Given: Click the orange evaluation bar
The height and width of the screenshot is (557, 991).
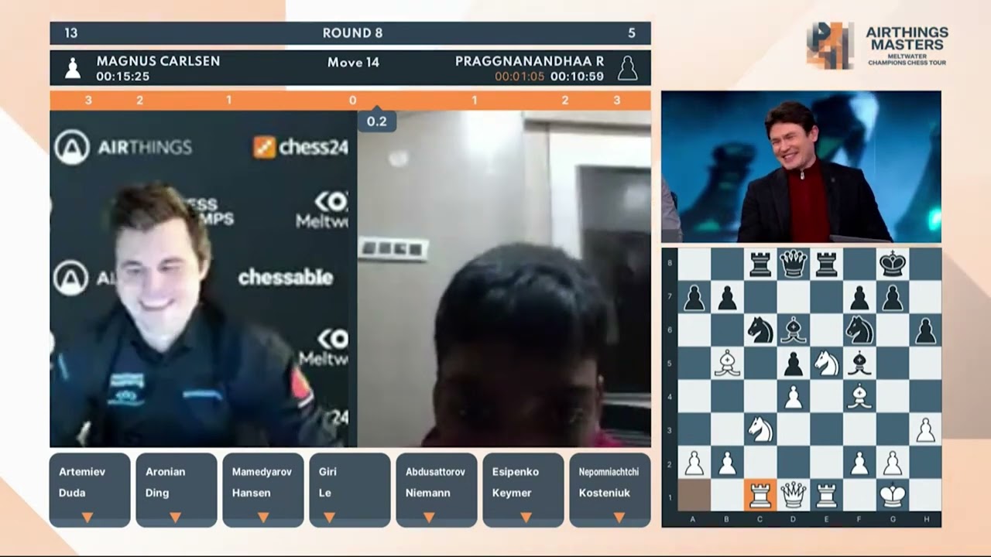Looking at the screenshot, I should tap(350, 100).
